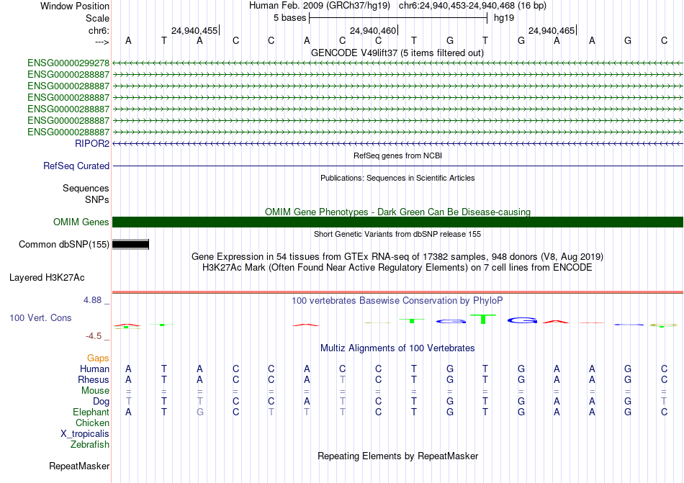Open the Layered H3K27Ac track label
The height and width of the screenshot is (483, 684).
47,278
